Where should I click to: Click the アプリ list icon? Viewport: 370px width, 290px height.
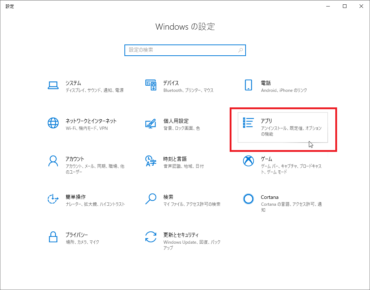click(x=248, y=123)
